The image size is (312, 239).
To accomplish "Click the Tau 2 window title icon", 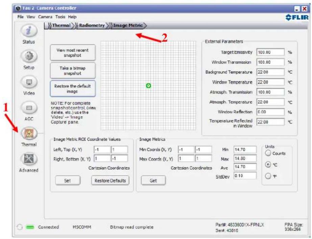I will (x=18, y=8).
